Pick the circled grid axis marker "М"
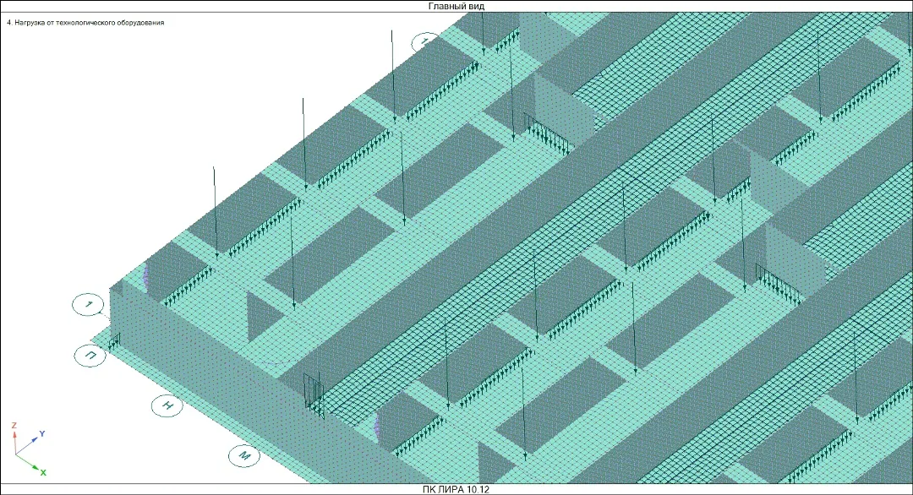 pos(244,455)
